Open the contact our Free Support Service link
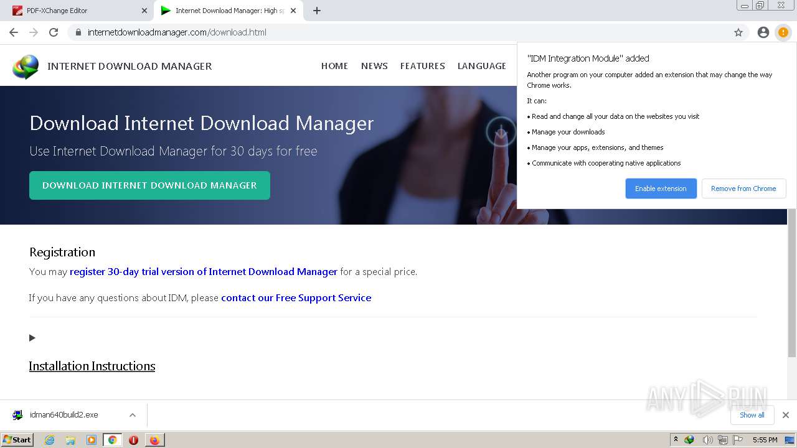This screenshot has height=448, width=797. pos(296,297)
